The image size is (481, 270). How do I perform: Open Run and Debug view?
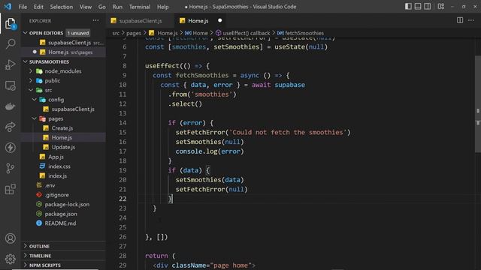point(10,64)
